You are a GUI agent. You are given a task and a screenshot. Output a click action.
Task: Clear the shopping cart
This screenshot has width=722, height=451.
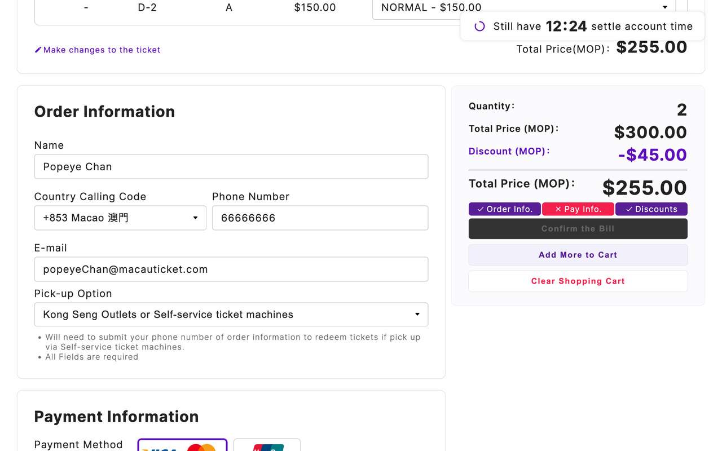coord(578,281)
